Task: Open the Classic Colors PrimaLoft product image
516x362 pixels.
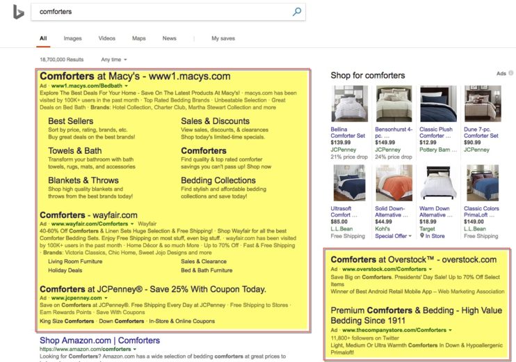Action: 483,183
